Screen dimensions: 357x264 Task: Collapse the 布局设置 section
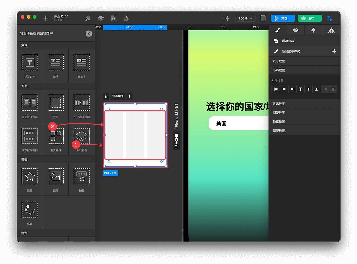(x=304, y=70)
